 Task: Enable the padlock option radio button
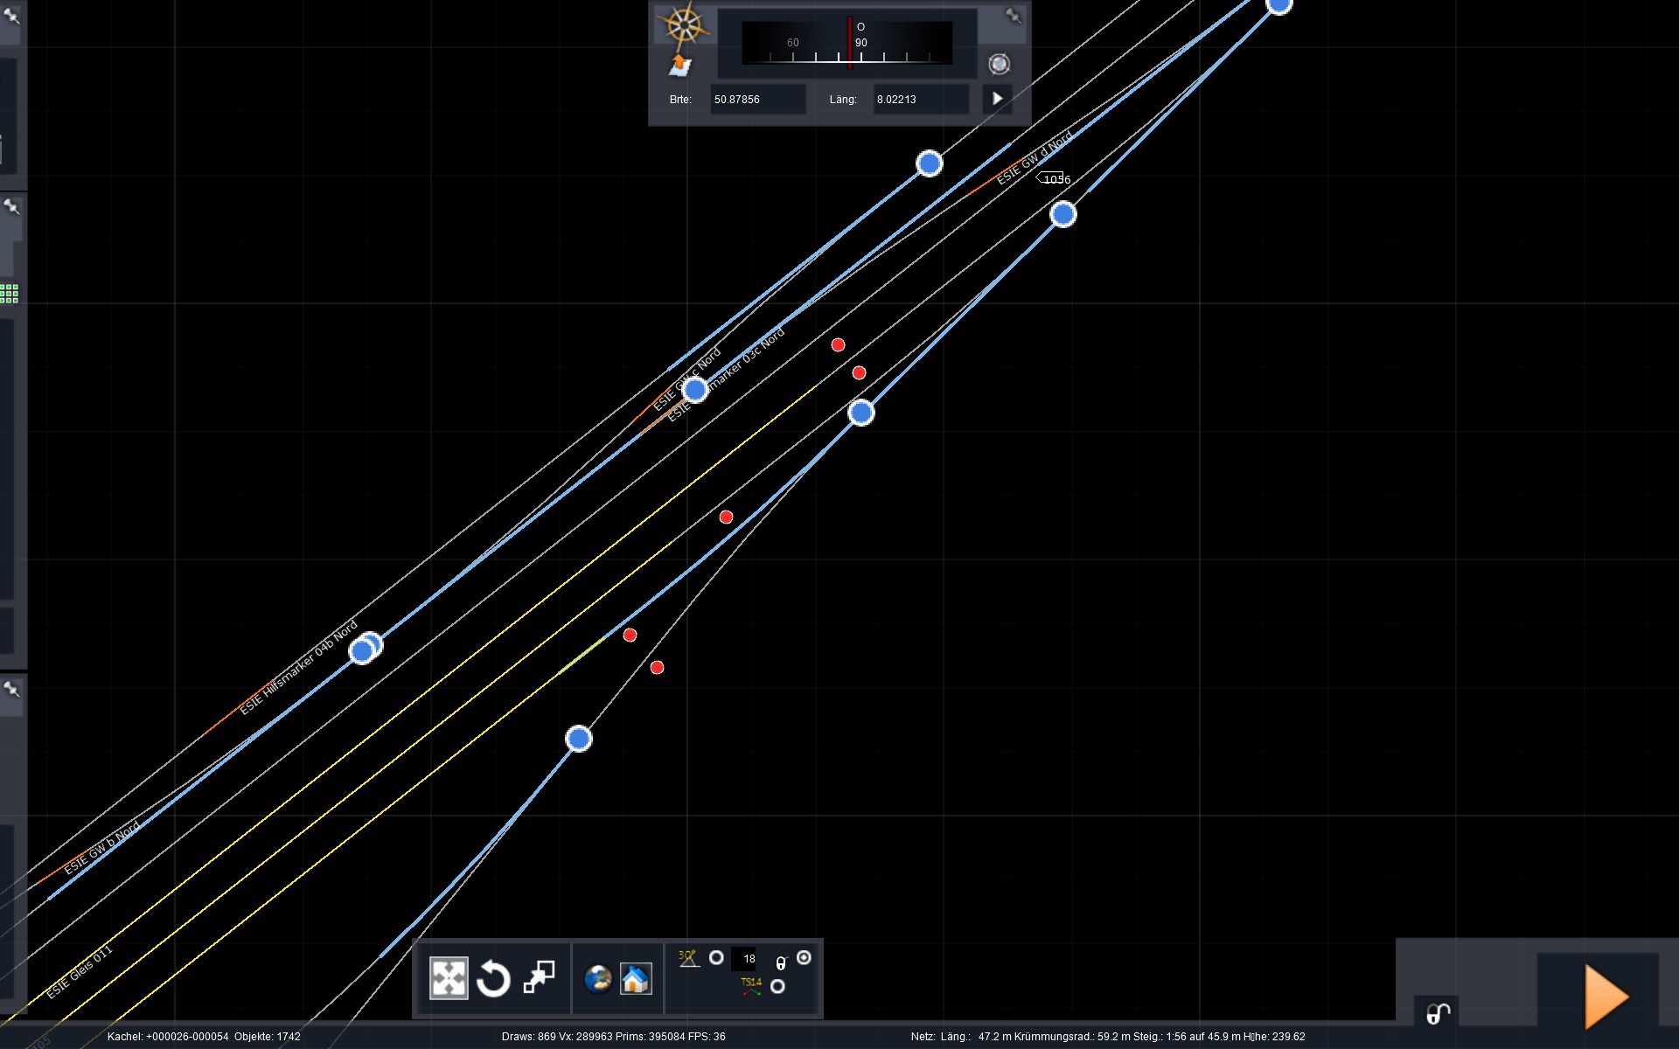coord(804,958)
